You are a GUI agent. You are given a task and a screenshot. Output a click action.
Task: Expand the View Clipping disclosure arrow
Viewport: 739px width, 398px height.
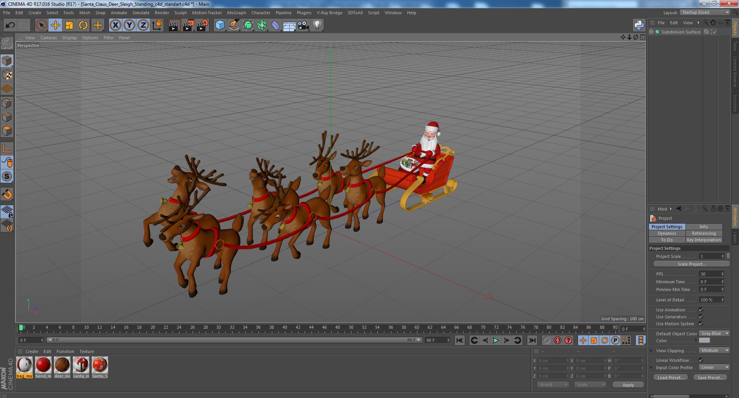(x=651, y=351)
